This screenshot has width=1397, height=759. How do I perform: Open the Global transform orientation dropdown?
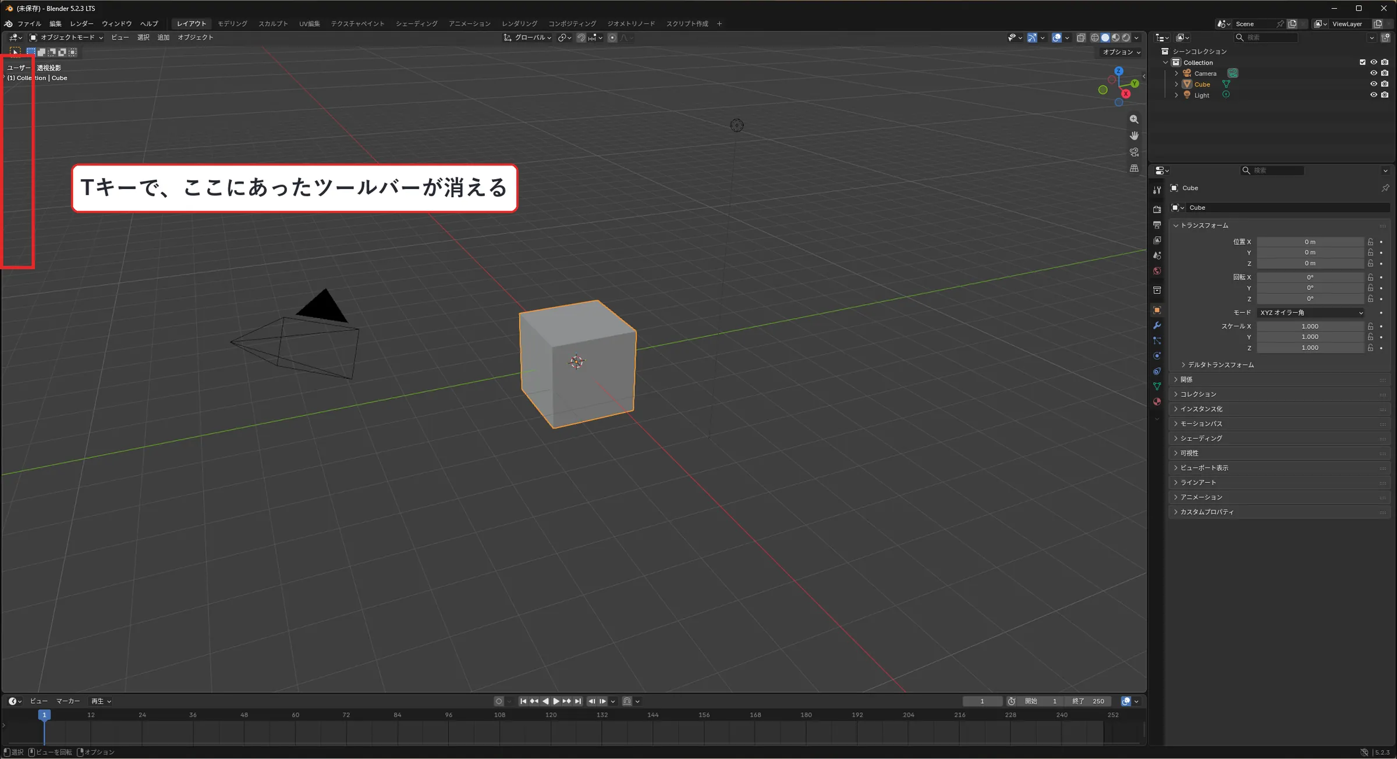(x=528, y=38)
